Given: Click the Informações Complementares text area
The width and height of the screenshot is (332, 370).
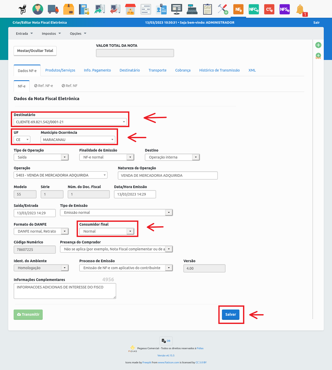Looking at the screenshot, I should point(65,291).
